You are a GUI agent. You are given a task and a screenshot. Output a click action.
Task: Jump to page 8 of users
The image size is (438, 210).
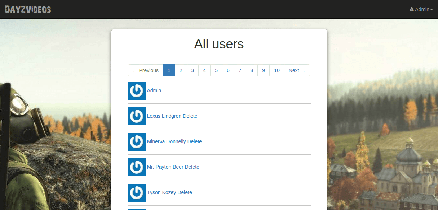coord(252,70)
